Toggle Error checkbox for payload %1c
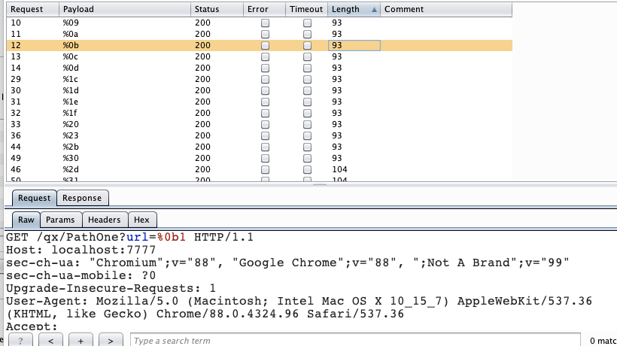 [265, 80]
